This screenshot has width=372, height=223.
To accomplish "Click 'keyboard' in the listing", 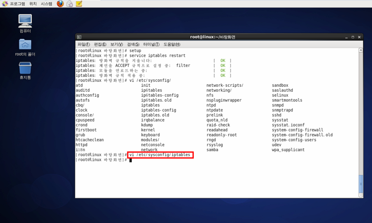I will coord(150,135).
